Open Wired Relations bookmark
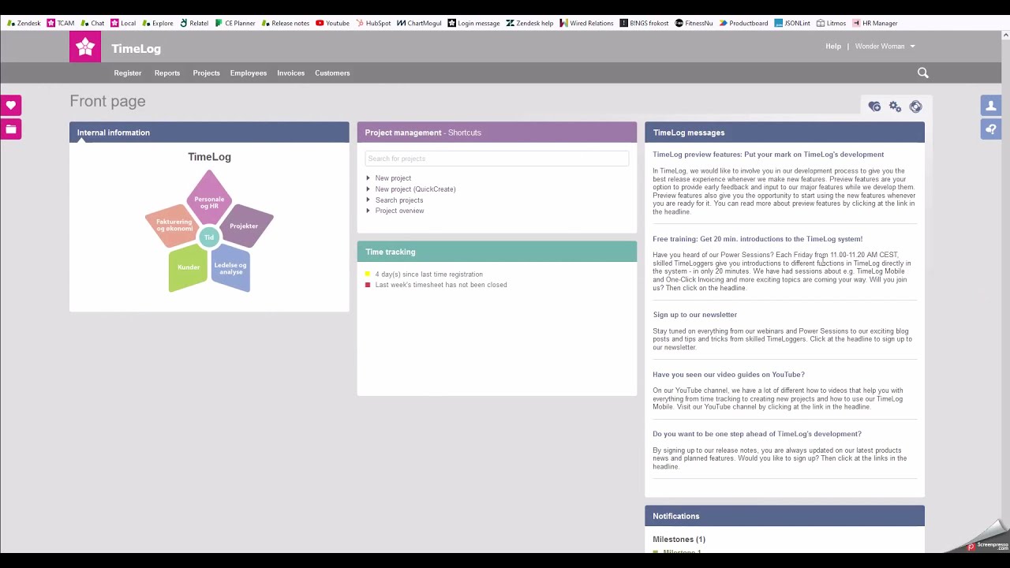1010x568 pixels. (x=586, y=23)
